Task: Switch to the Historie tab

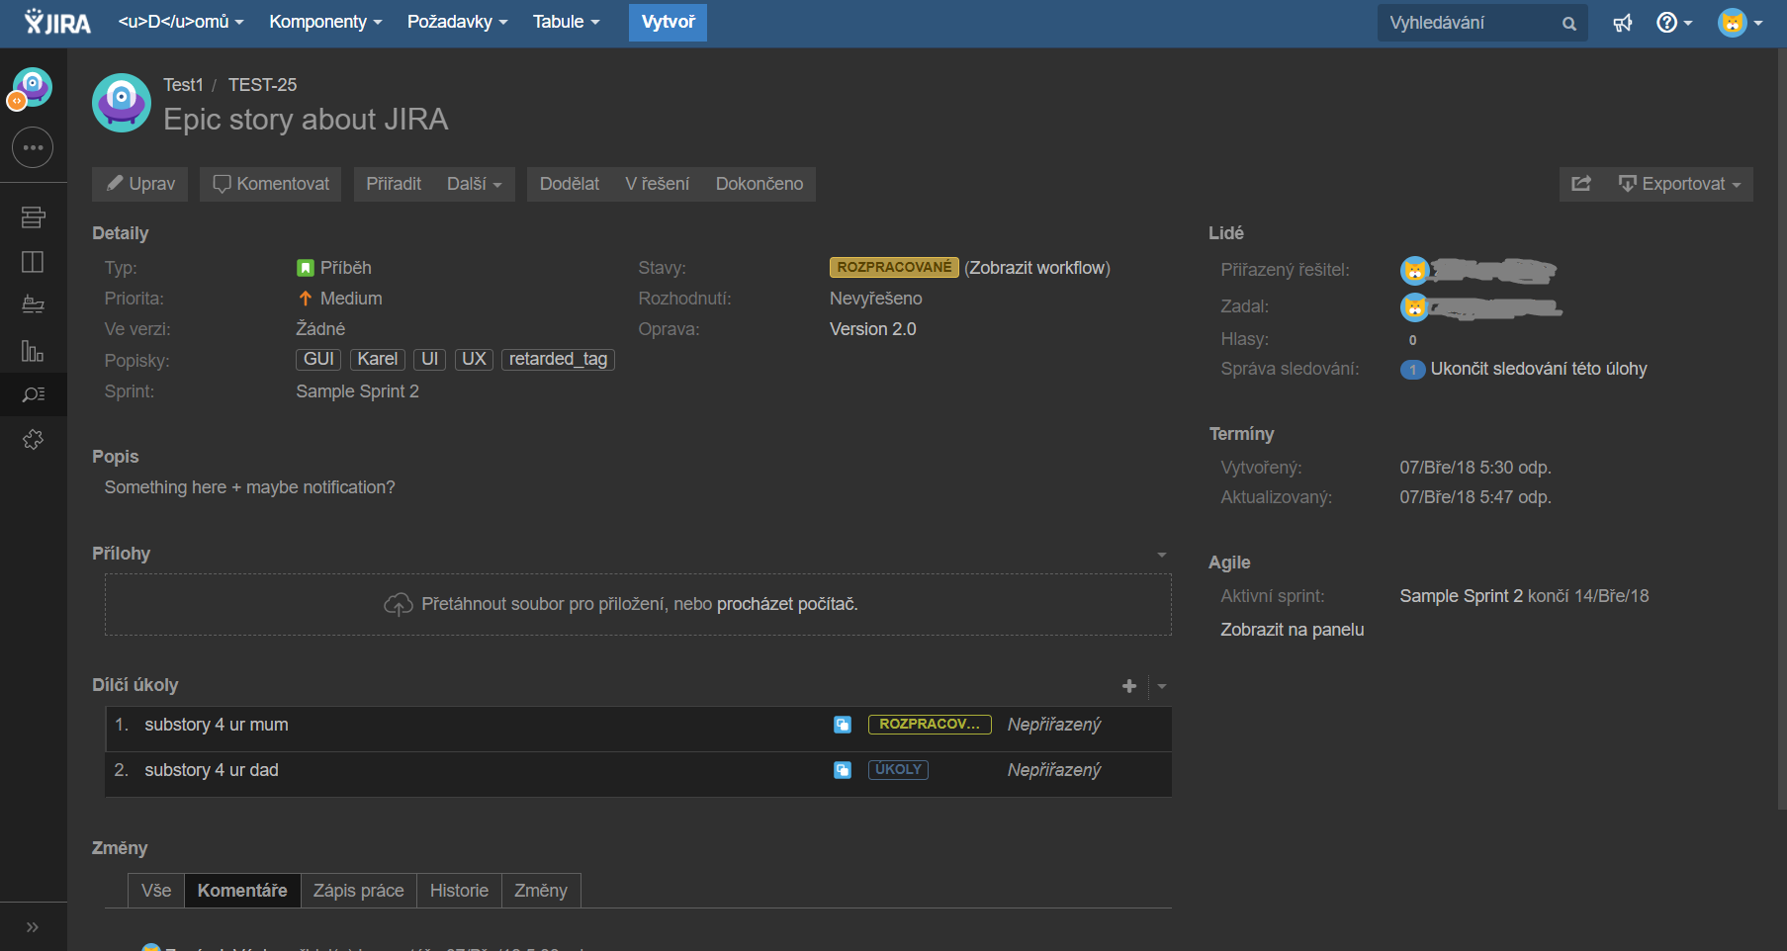Action: (x=459, y=891)
